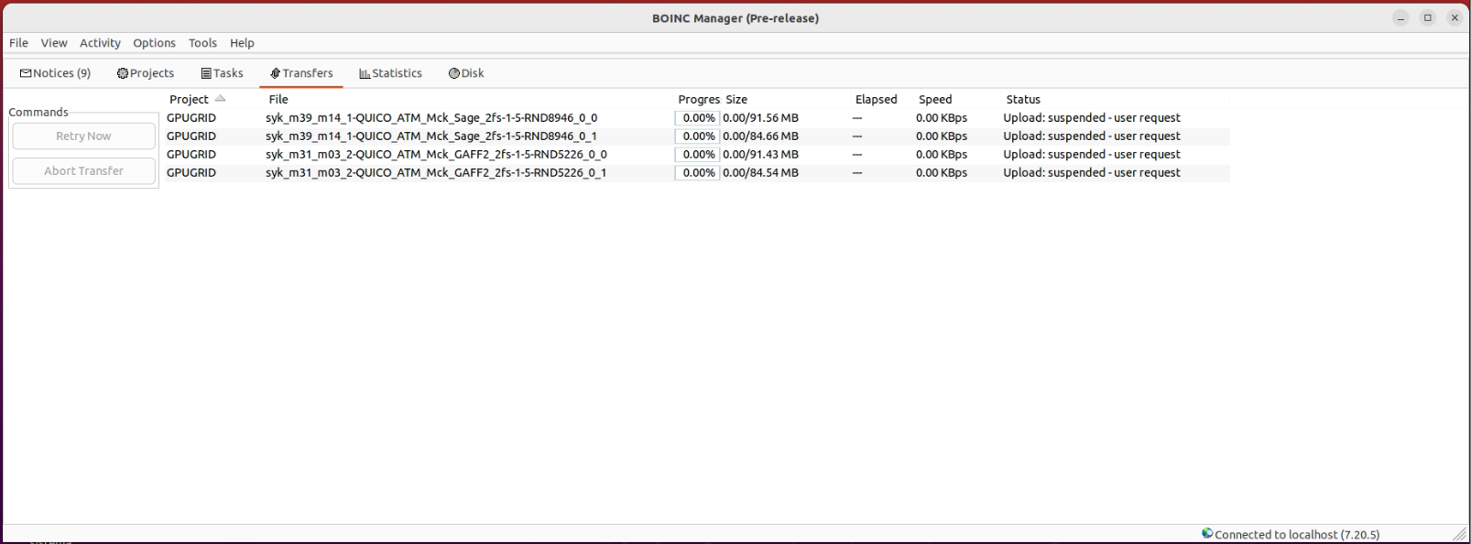The width and height of the screenshot is (1471, 544).
Task: Click the Transfers tab icon
Action: pyautogui.click(x=275, y=73)
